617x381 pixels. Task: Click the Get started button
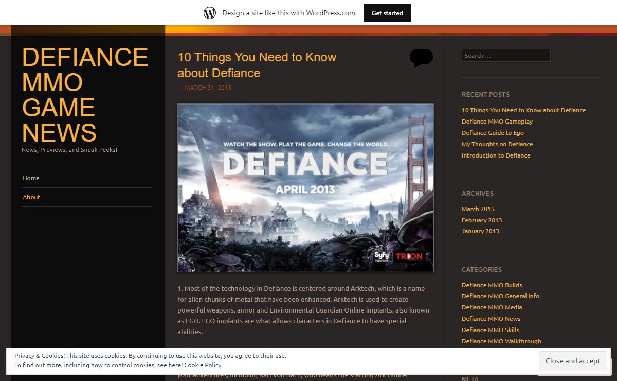[387, 13]
